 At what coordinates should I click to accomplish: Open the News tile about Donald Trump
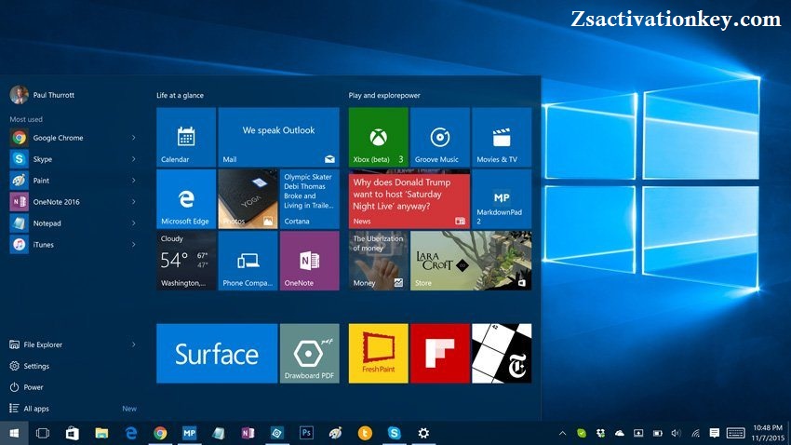409,199
